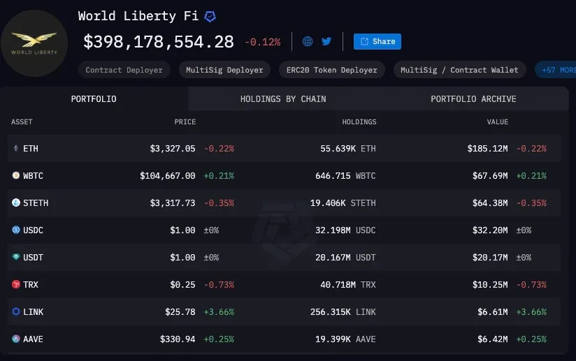Click the 20.167M USDT holdings cell

[x=345, y=258]
